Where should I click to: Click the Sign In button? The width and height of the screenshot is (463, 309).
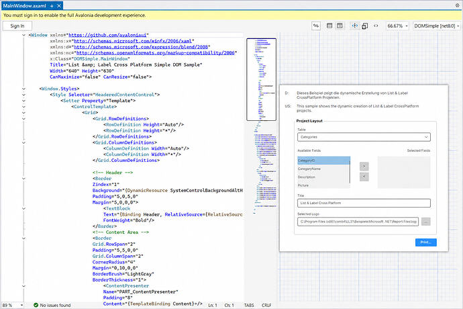pos(17,26)
